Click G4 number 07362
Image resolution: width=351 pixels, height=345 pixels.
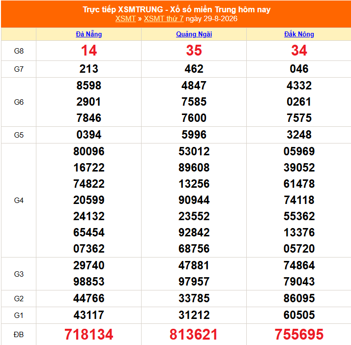89,249
